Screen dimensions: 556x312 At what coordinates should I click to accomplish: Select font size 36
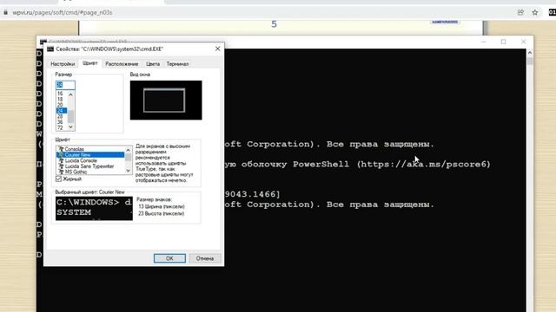click(60, 122)
